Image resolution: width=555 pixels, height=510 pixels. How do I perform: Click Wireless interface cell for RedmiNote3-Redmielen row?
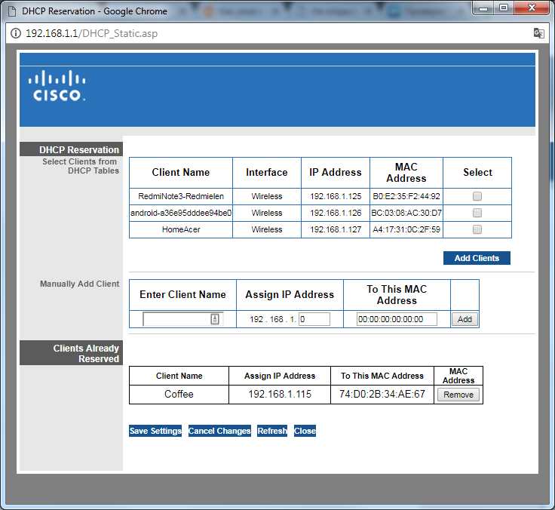[x=267, y=196]
